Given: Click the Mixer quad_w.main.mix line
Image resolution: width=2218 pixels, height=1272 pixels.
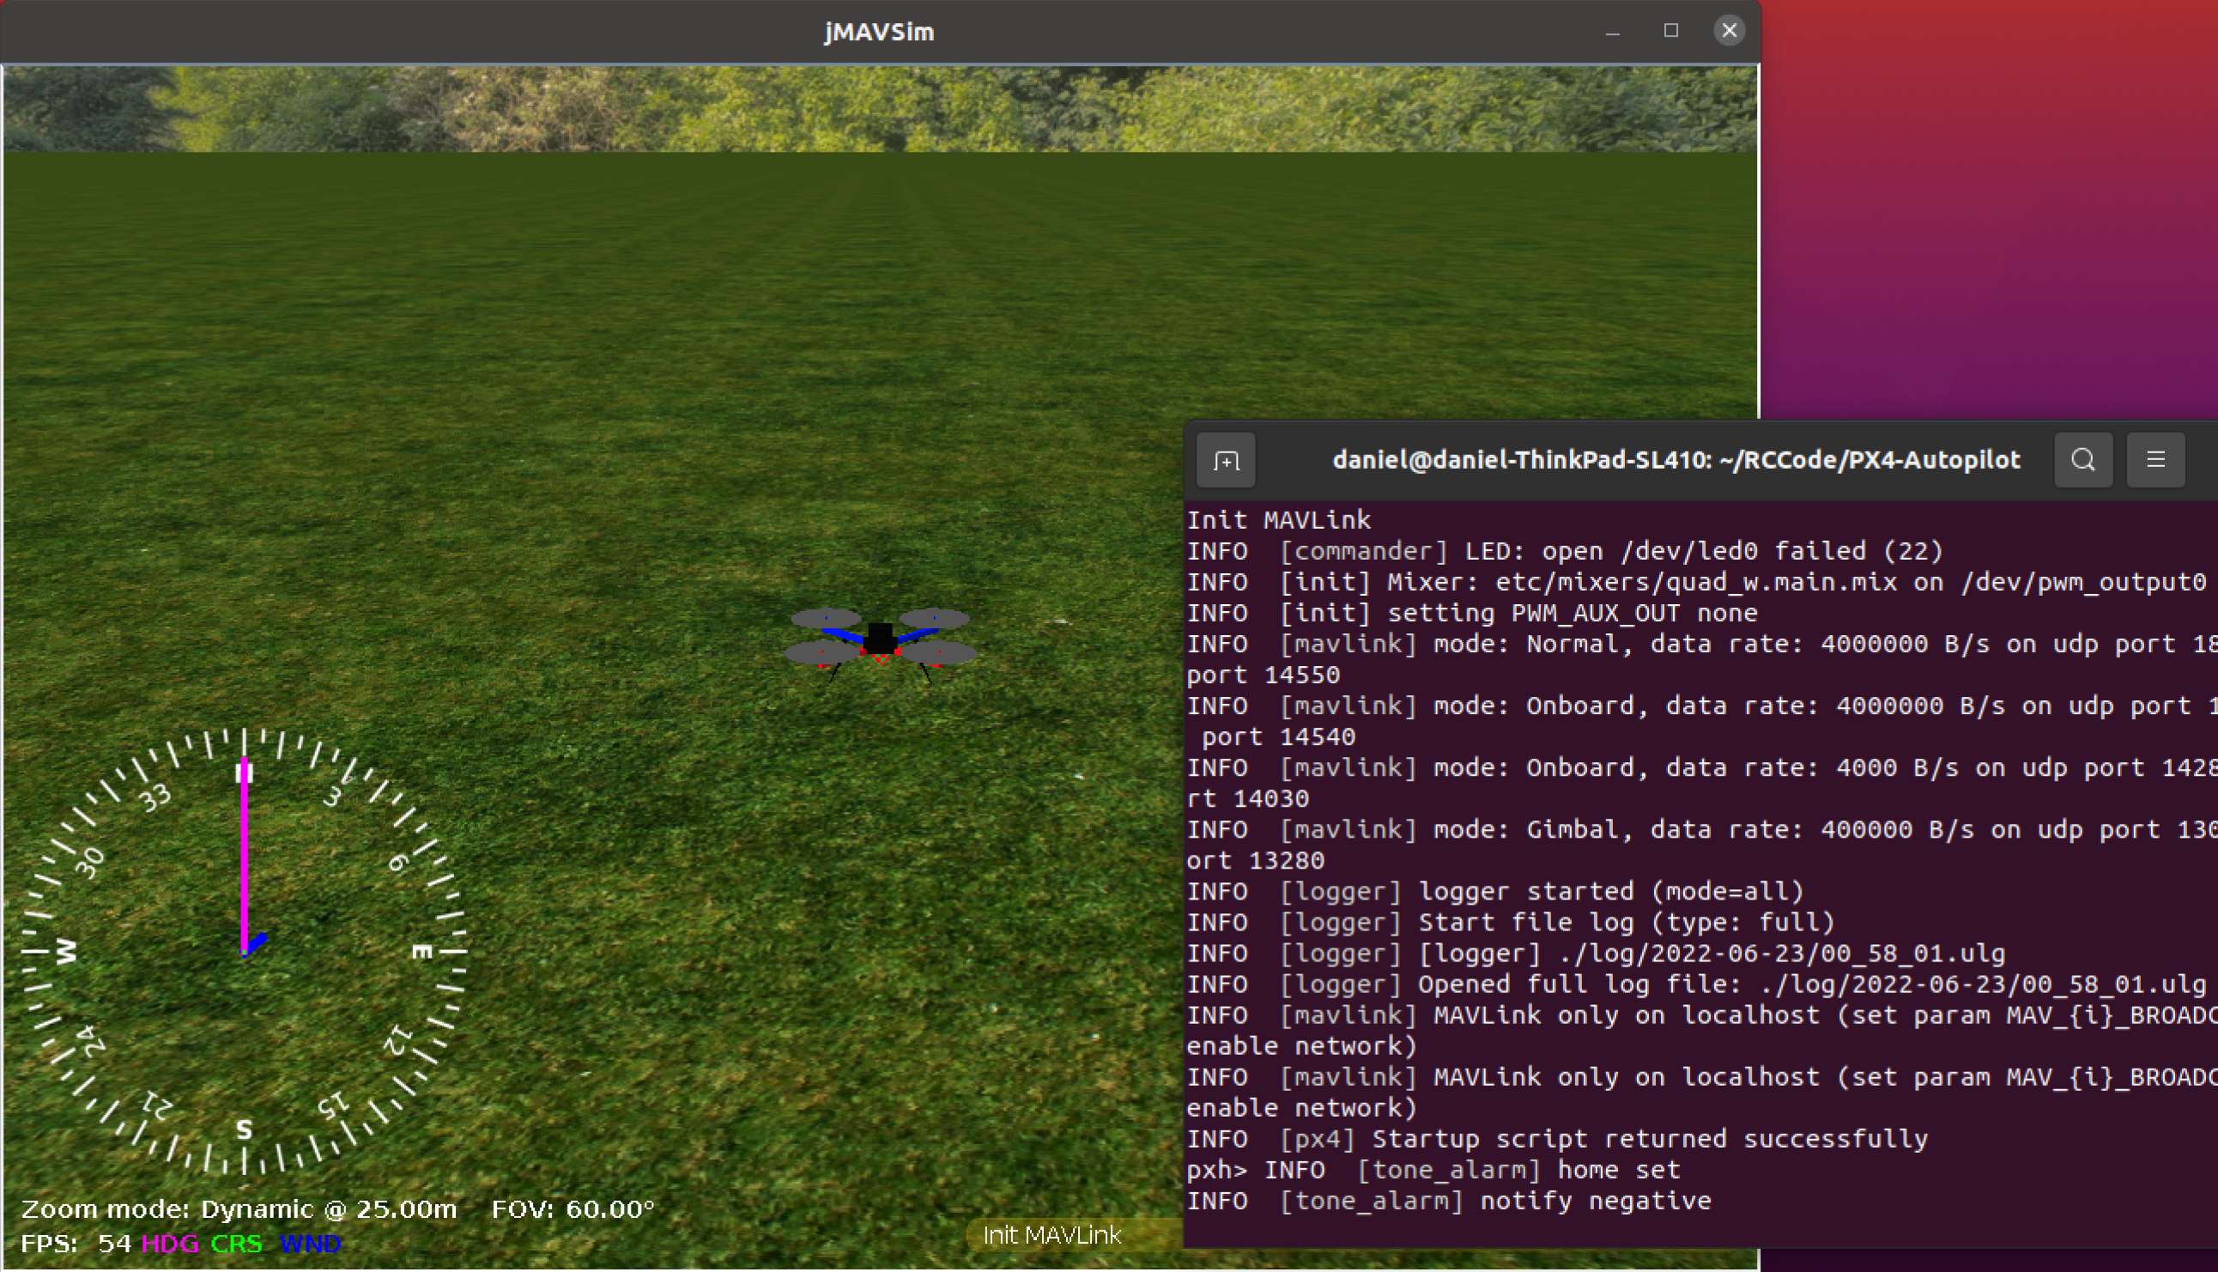Looking at the screenshot, I should [x=1696, y=583].
